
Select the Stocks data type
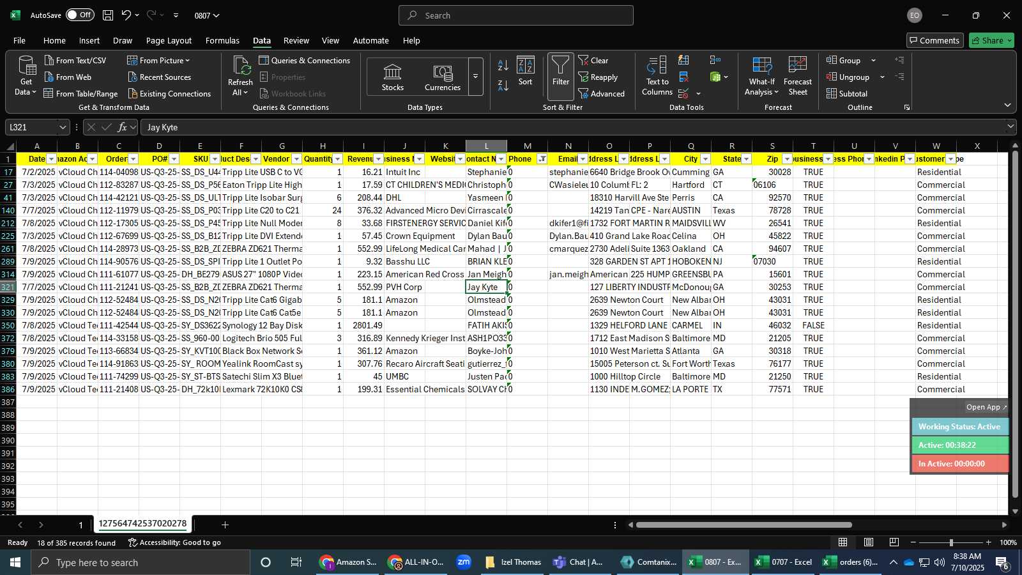(x=392, y=77)
